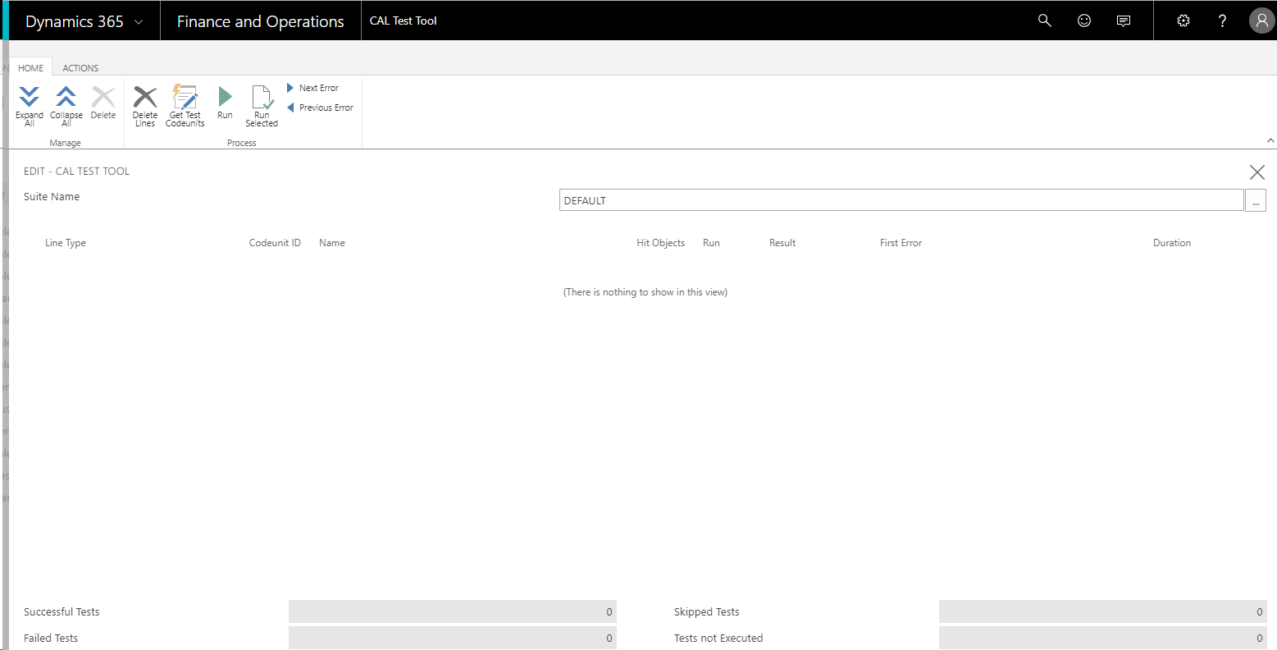Sort by the Codeunit ID column header
The width and height of the screenshot is (1277, 650).
[x=275, y=243]
